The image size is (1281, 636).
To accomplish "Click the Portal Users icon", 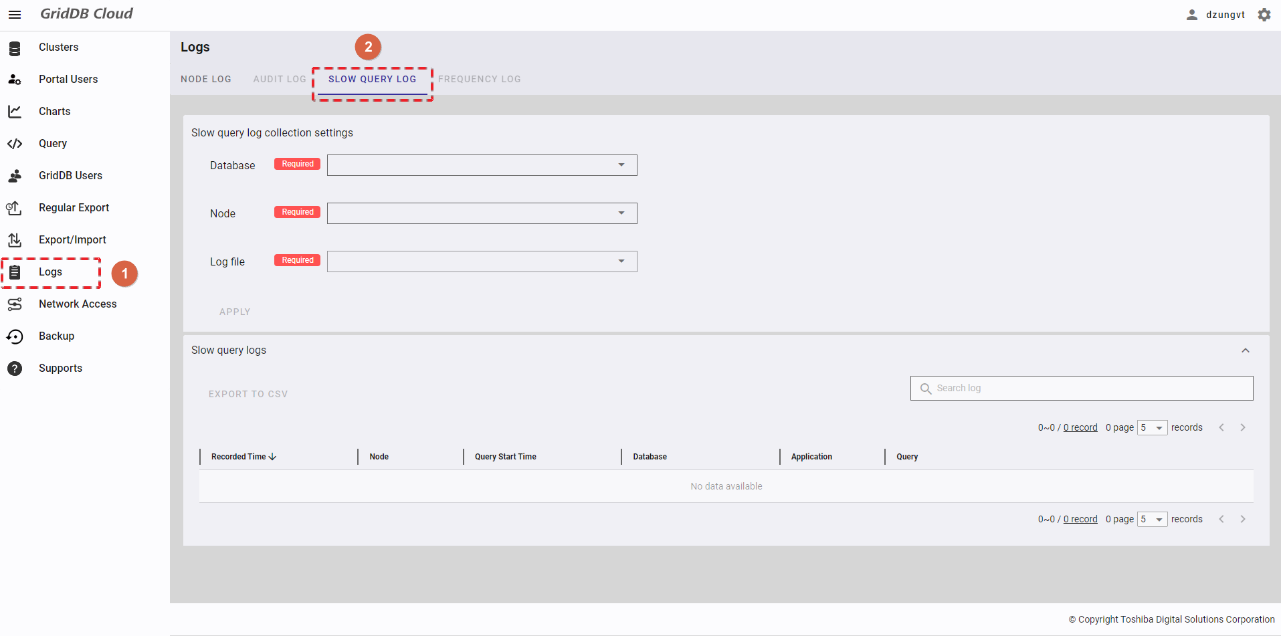I will [x=15, y=80].
